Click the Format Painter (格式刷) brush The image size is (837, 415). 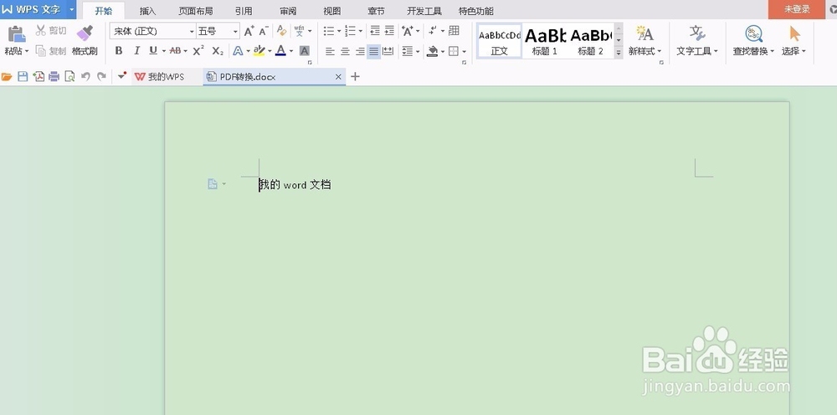[85, 33]
